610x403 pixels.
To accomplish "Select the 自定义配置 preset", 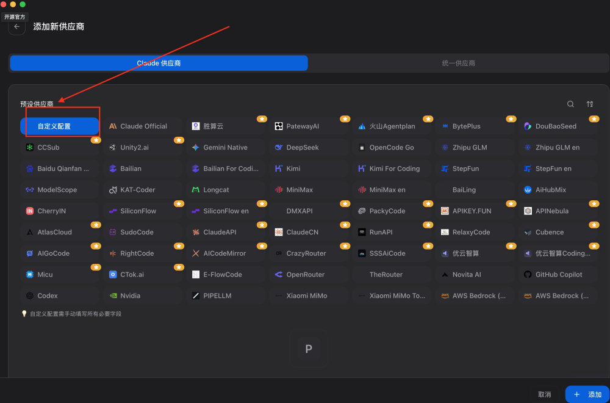I will (60, 126).
